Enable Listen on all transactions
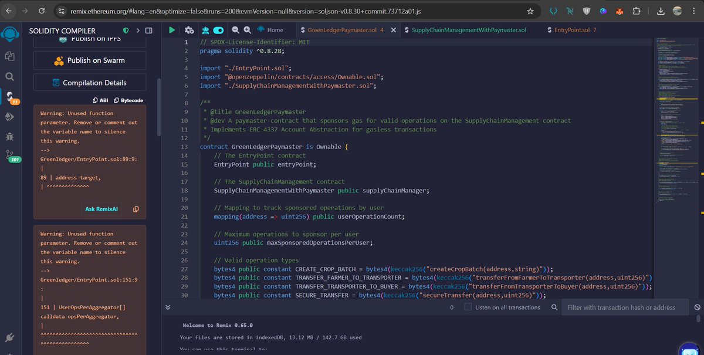 pos(468,307)
